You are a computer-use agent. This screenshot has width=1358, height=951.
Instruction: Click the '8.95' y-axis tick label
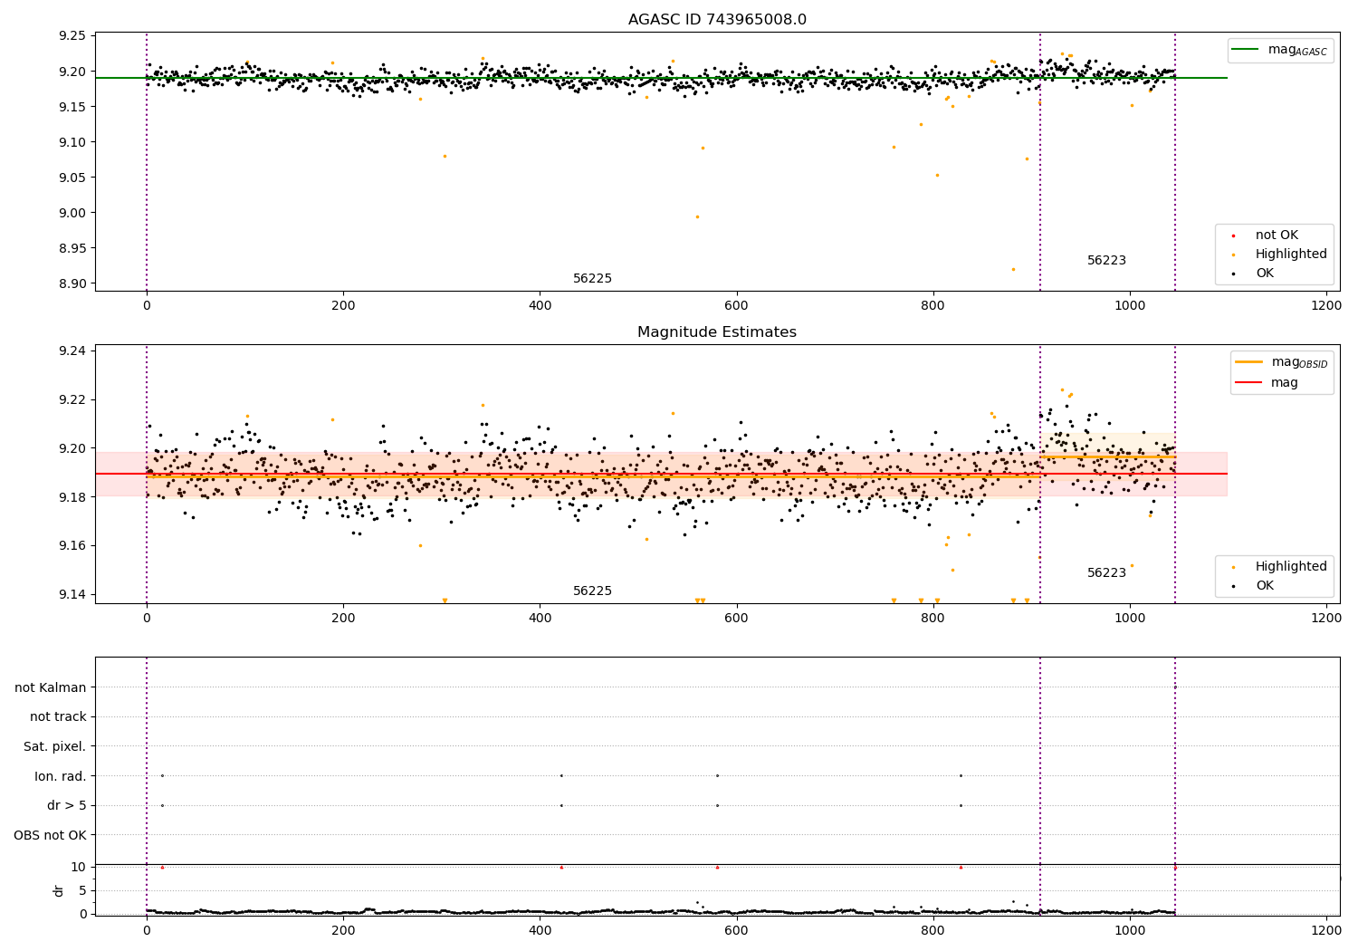point(72,248)
